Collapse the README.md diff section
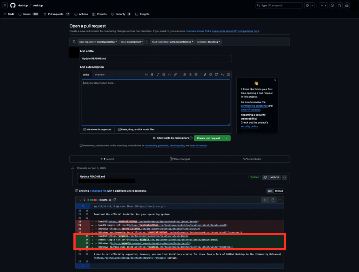 (x=80, y=200)
